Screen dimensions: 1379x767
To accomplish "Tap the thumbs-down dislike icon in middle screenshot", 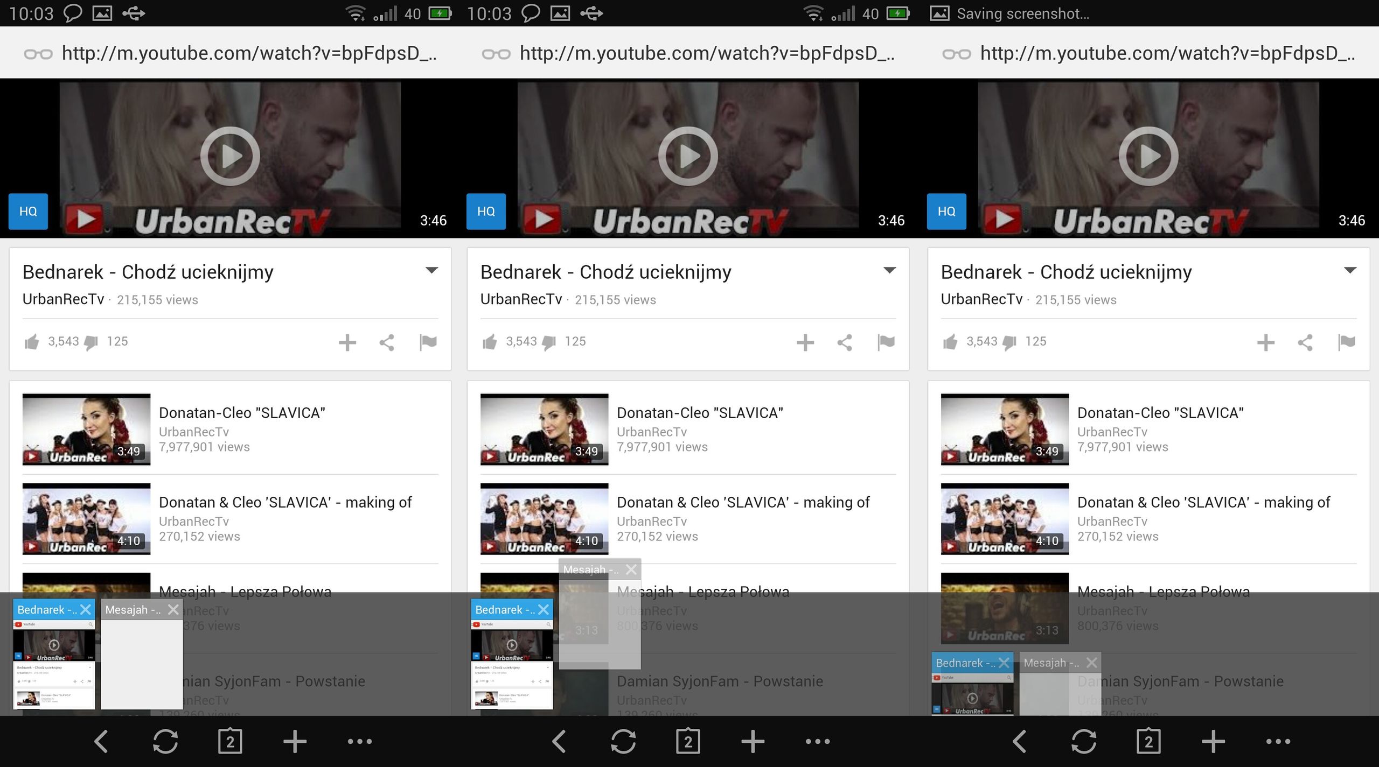I will tap(549, 343).
